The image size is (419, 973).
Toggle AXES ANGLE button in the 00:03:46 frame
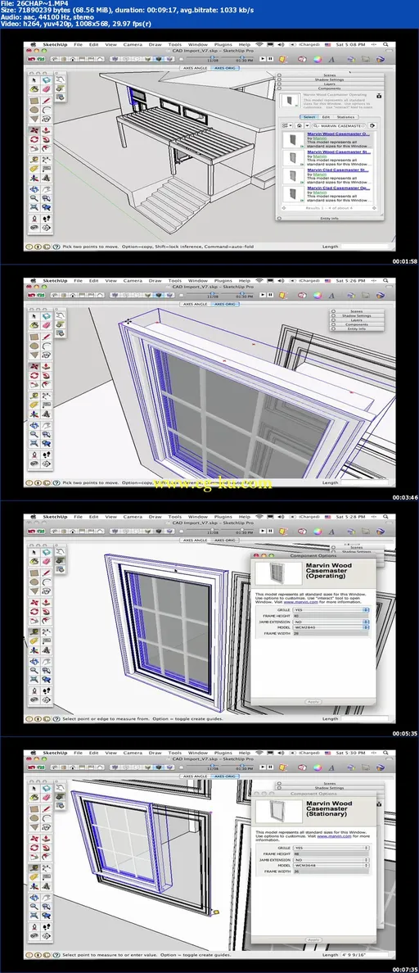[196, 304]
